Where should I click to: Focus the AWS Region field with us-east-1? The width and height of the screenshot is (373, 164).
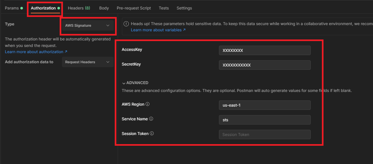pyautogui.click(x=265, y=105)
